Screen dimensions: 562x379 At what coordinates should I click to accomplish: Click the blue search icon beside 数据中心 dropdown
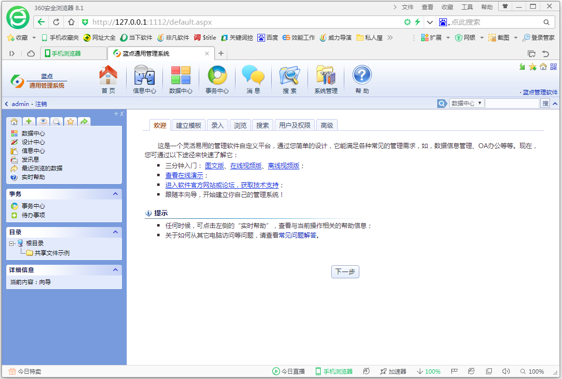[442, 104]
